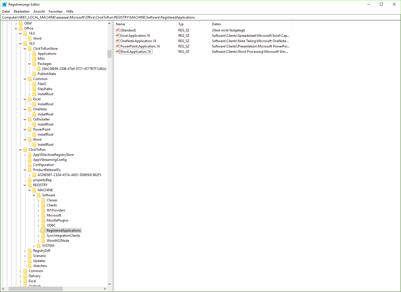
Task: Expand the Delivery node
Action: point(21,276)
